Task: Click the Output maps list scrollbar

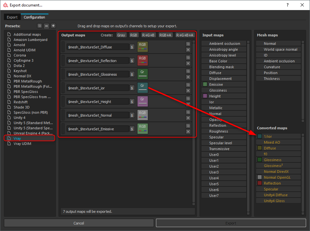Action: (194, 123)
